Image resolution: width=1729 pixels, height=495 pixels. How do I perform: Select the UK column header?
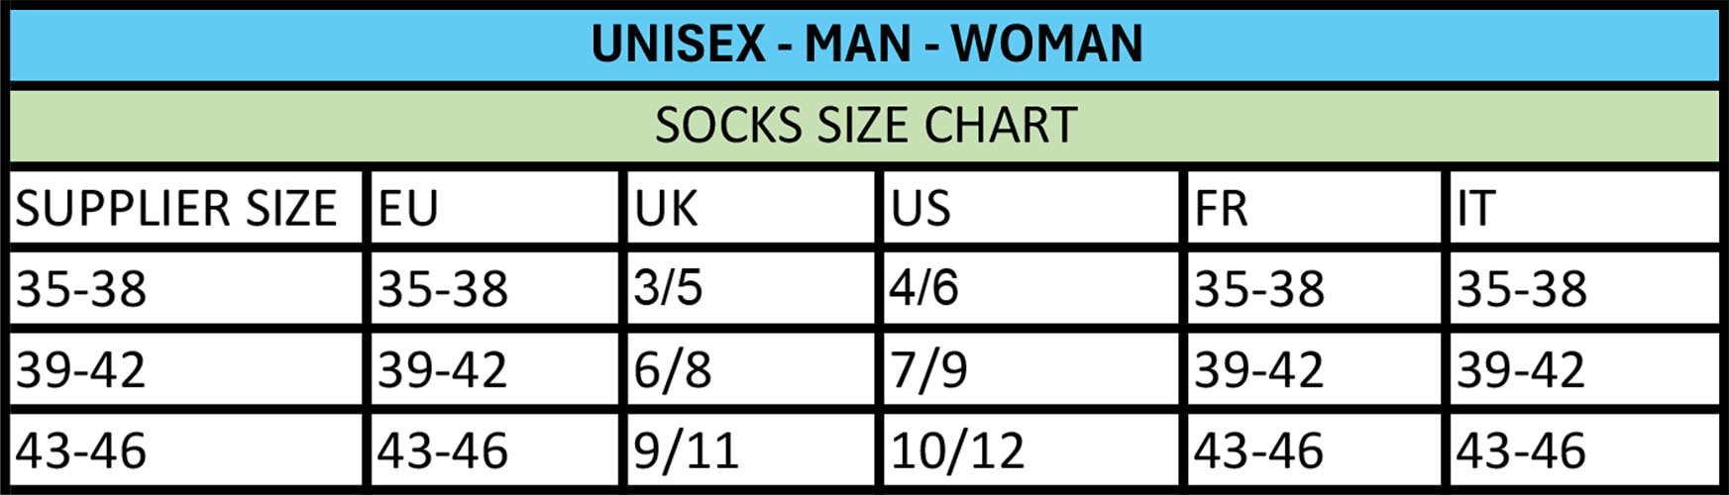point(667,208)
